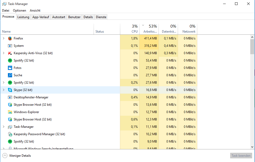
Task: Select the Suche row name text
Action: pyautogui.click(x=18, y=75)
